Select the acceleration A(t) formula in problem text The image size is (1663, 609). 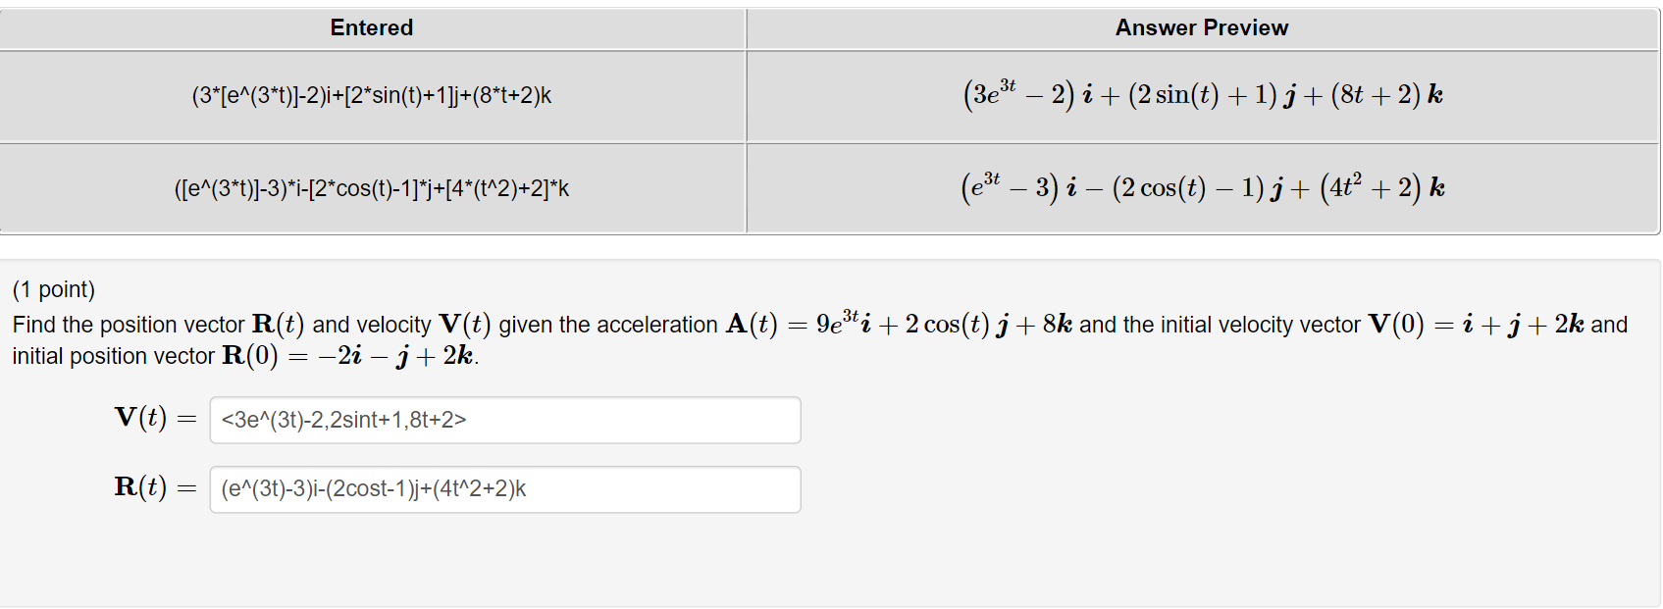[900, 324]
